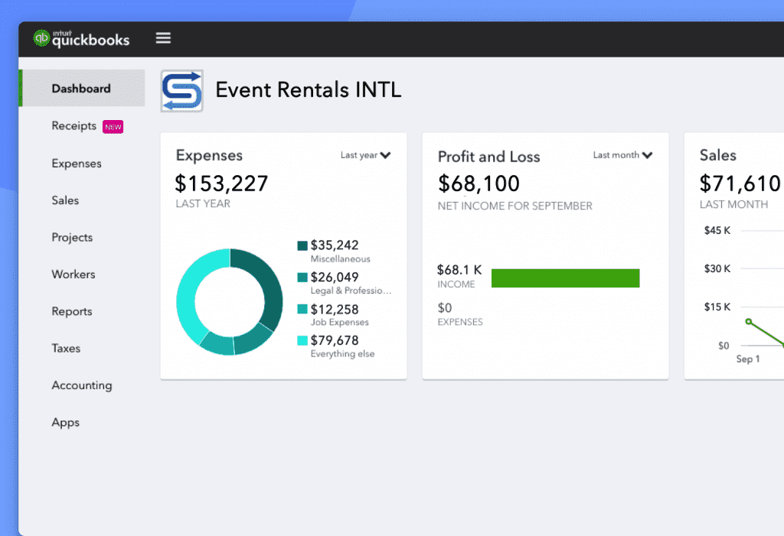The height and width of the screenshot is (536, 784).
Task: Click the $35,242 Miscellaneous amount
Action: tap(335, 245)
